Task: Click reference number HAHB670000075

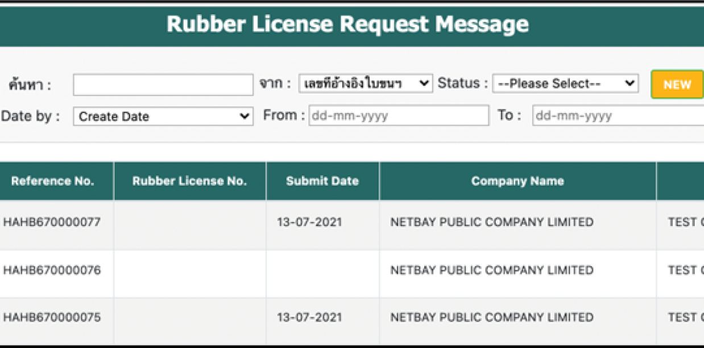Action: coord(49,317)
